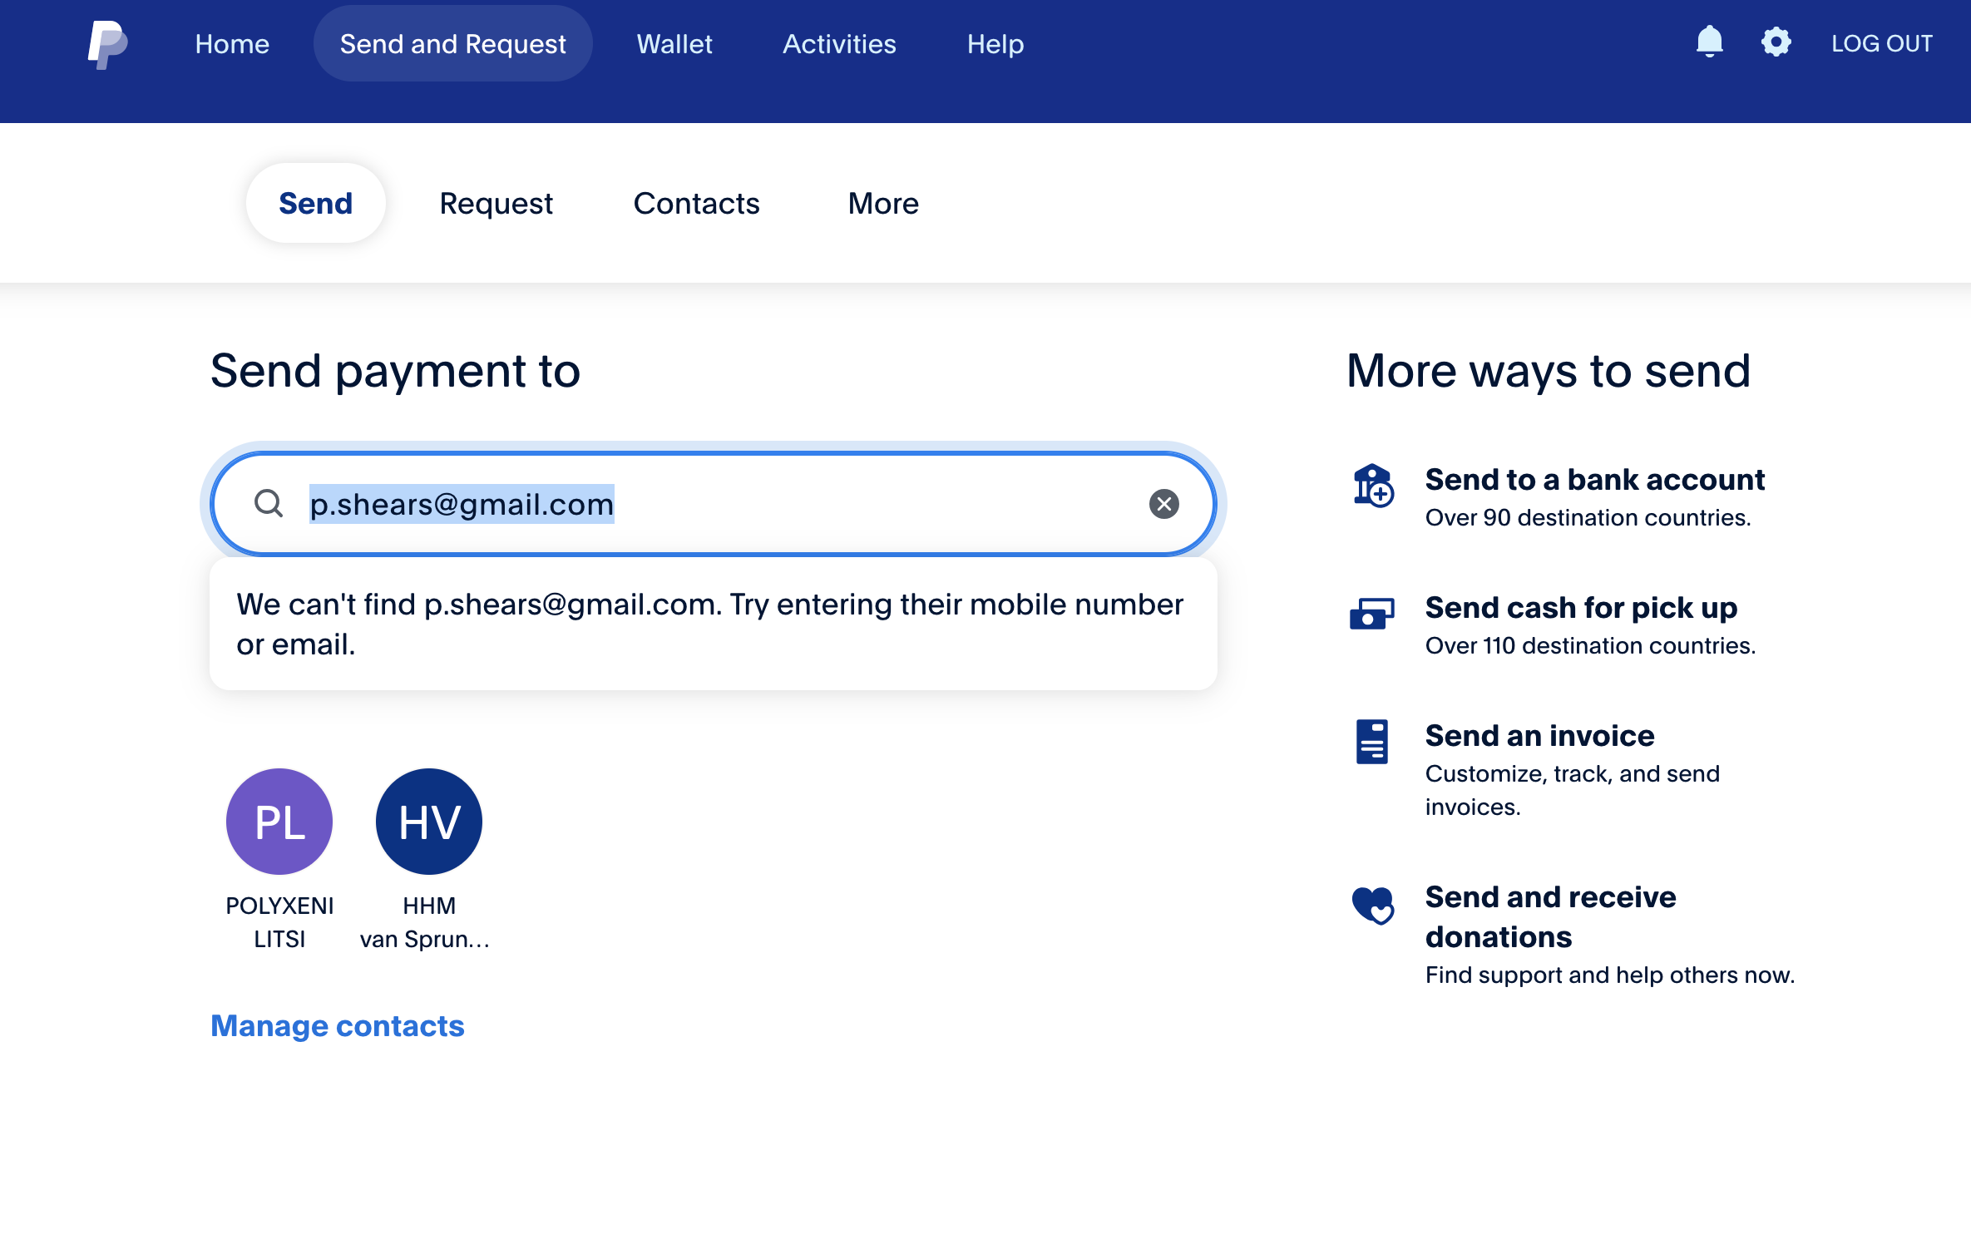Image resolution: width=1971 pixels, height=1254 pixels.
Task: Select the Send tab
Action: [316, 203]
